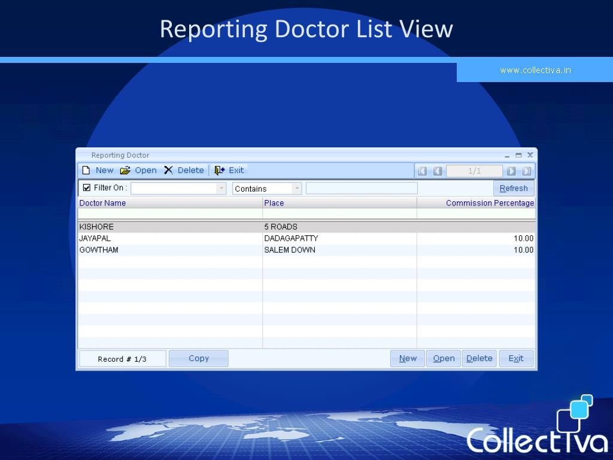Click the bottom Delete button

480,358
